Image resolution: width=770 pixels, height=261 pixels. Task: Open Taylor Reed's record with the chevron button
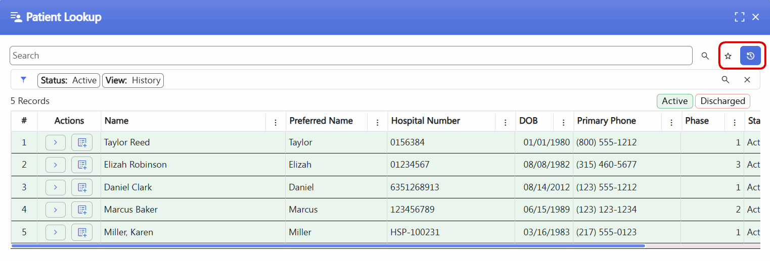[x=56, y=142]
